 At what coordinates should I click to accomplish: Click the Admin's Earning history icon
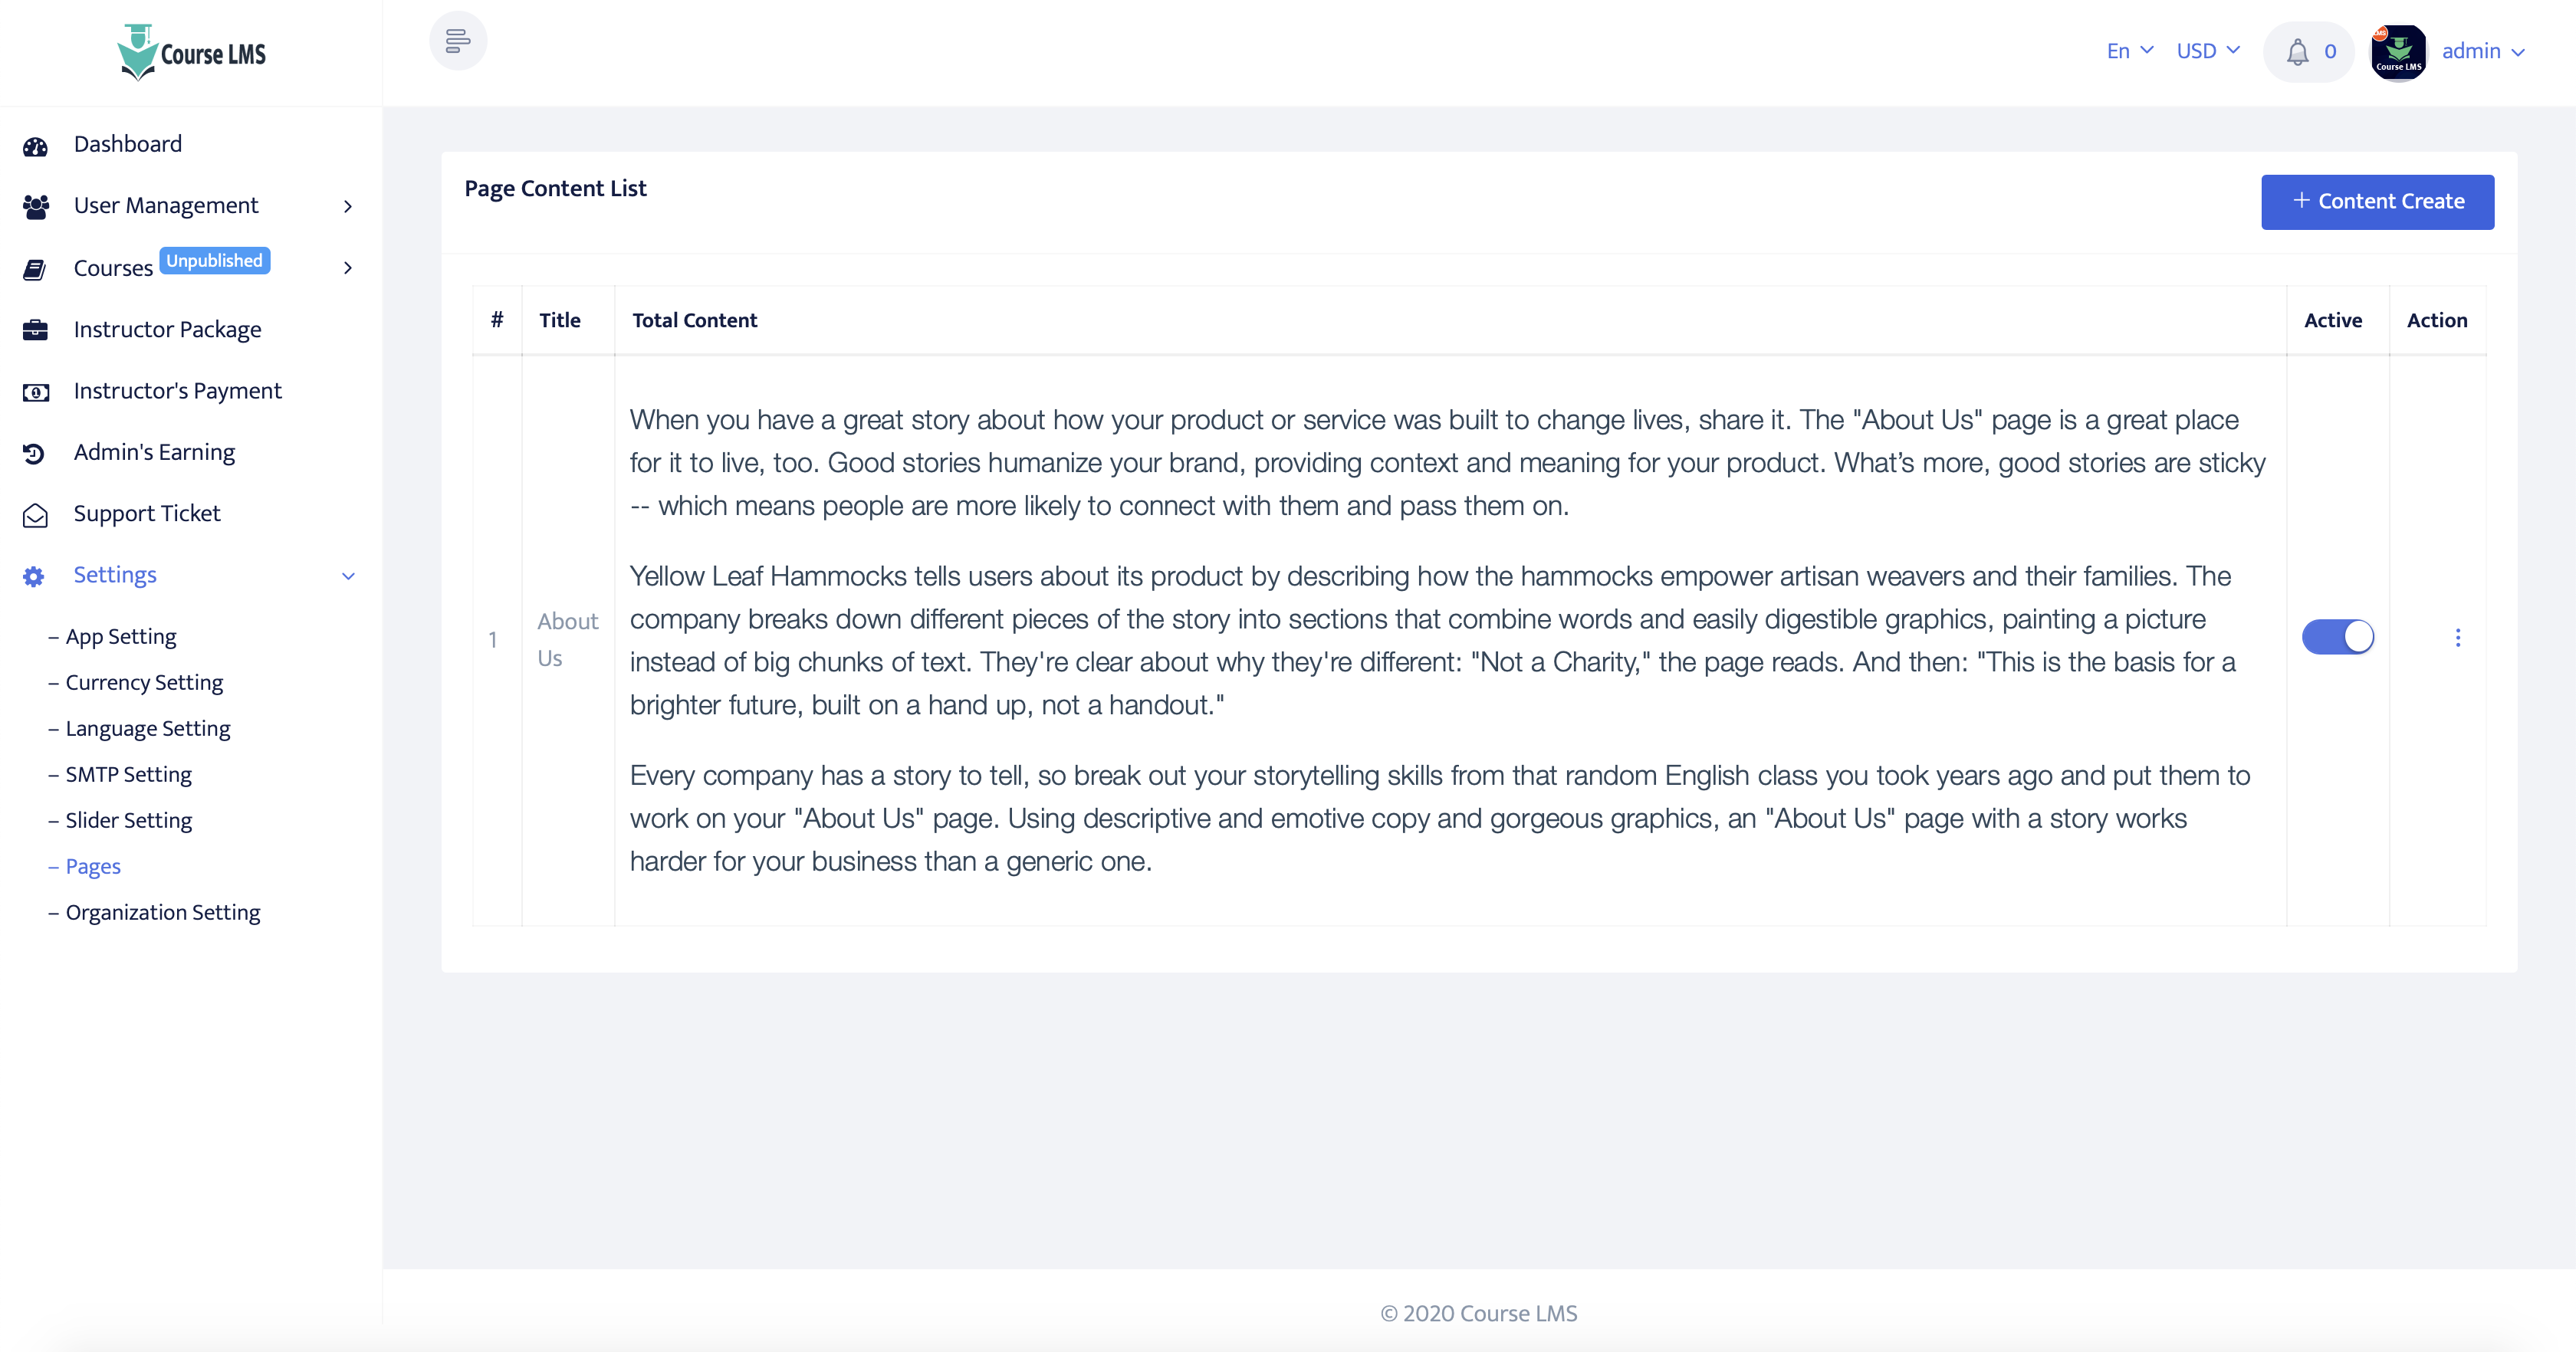(x=35, y=453)
